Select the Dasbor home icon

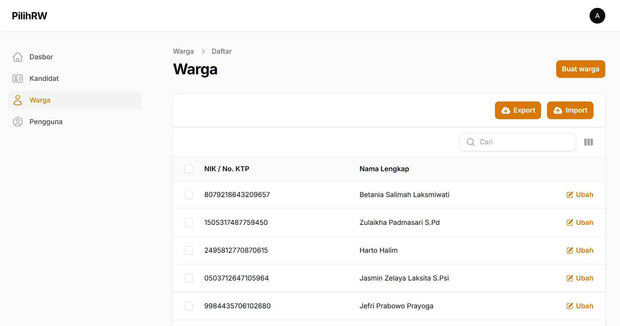18,57
